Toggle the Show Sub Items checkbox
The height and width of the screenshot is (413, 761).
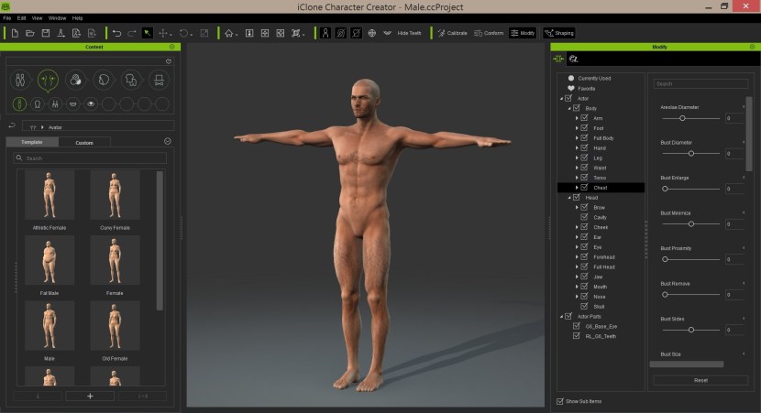[x=560, y=401]
